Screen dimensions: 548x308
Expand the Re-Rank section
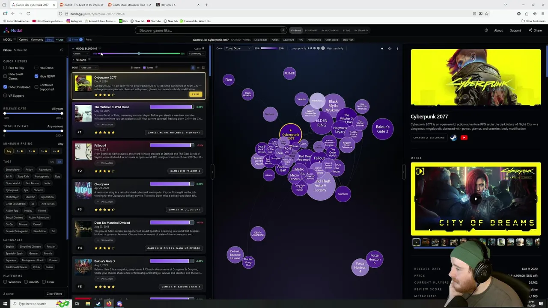click(73, 59)
